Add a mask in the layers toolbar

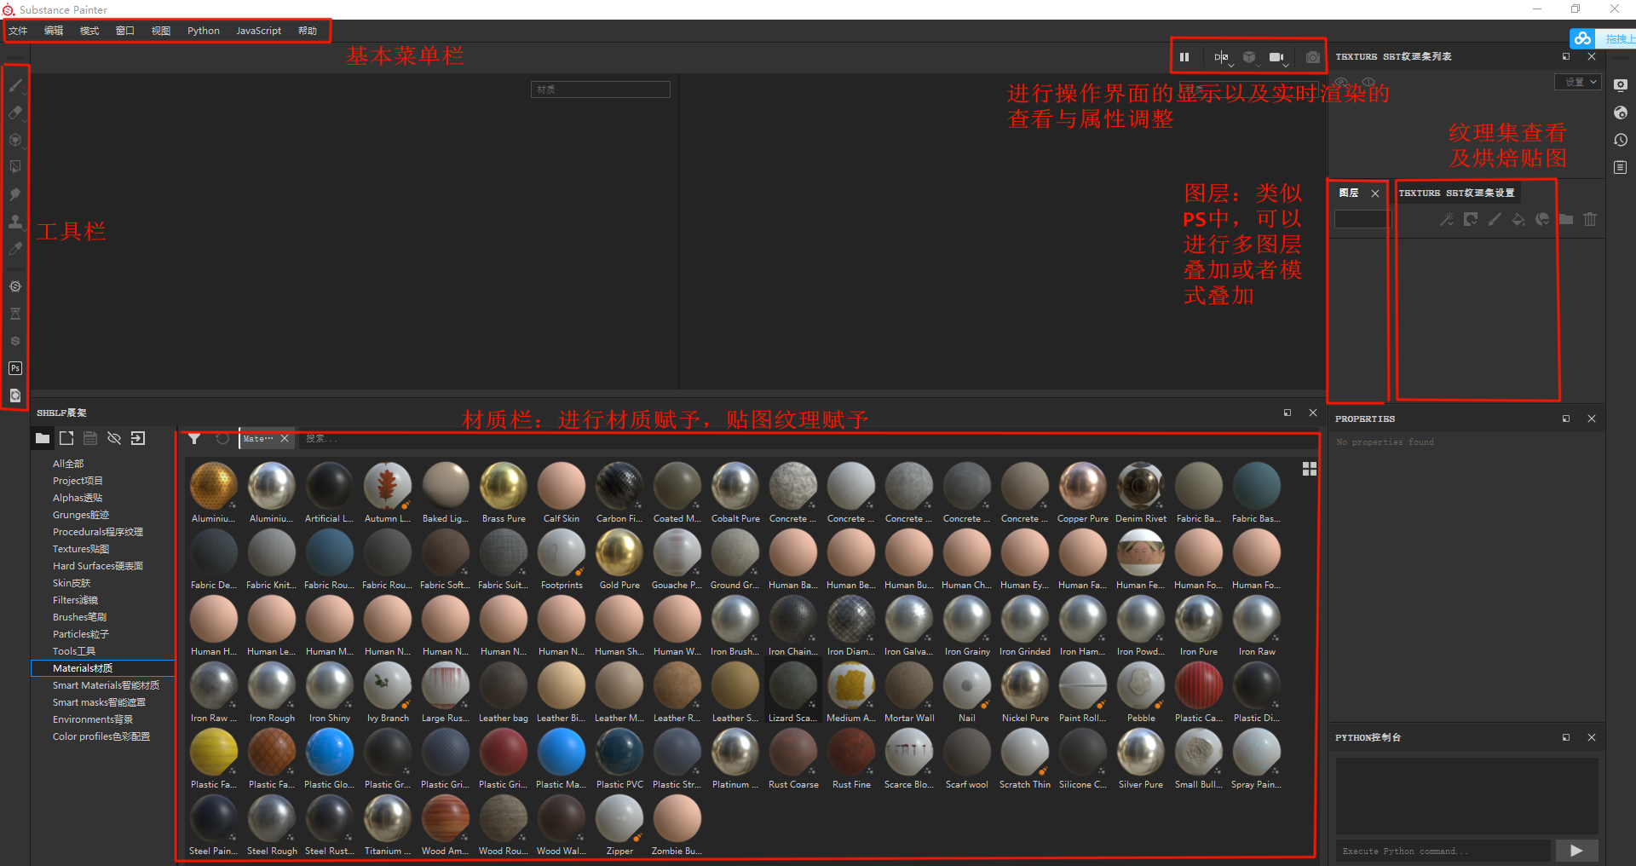pos(1471,219)
